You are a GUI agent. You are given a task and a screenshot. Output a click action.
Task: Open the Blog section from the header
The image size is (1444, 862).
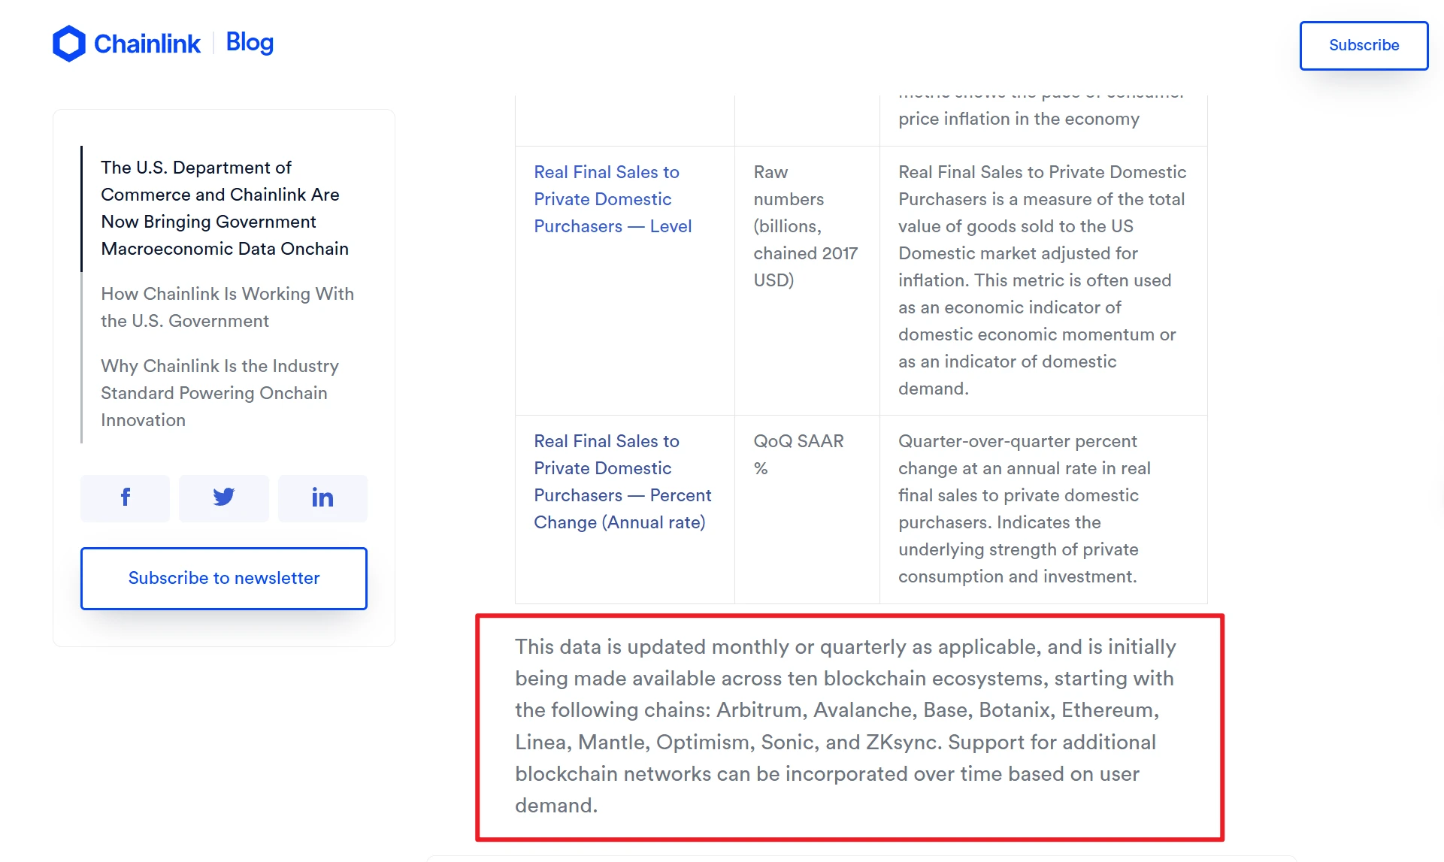249,43
